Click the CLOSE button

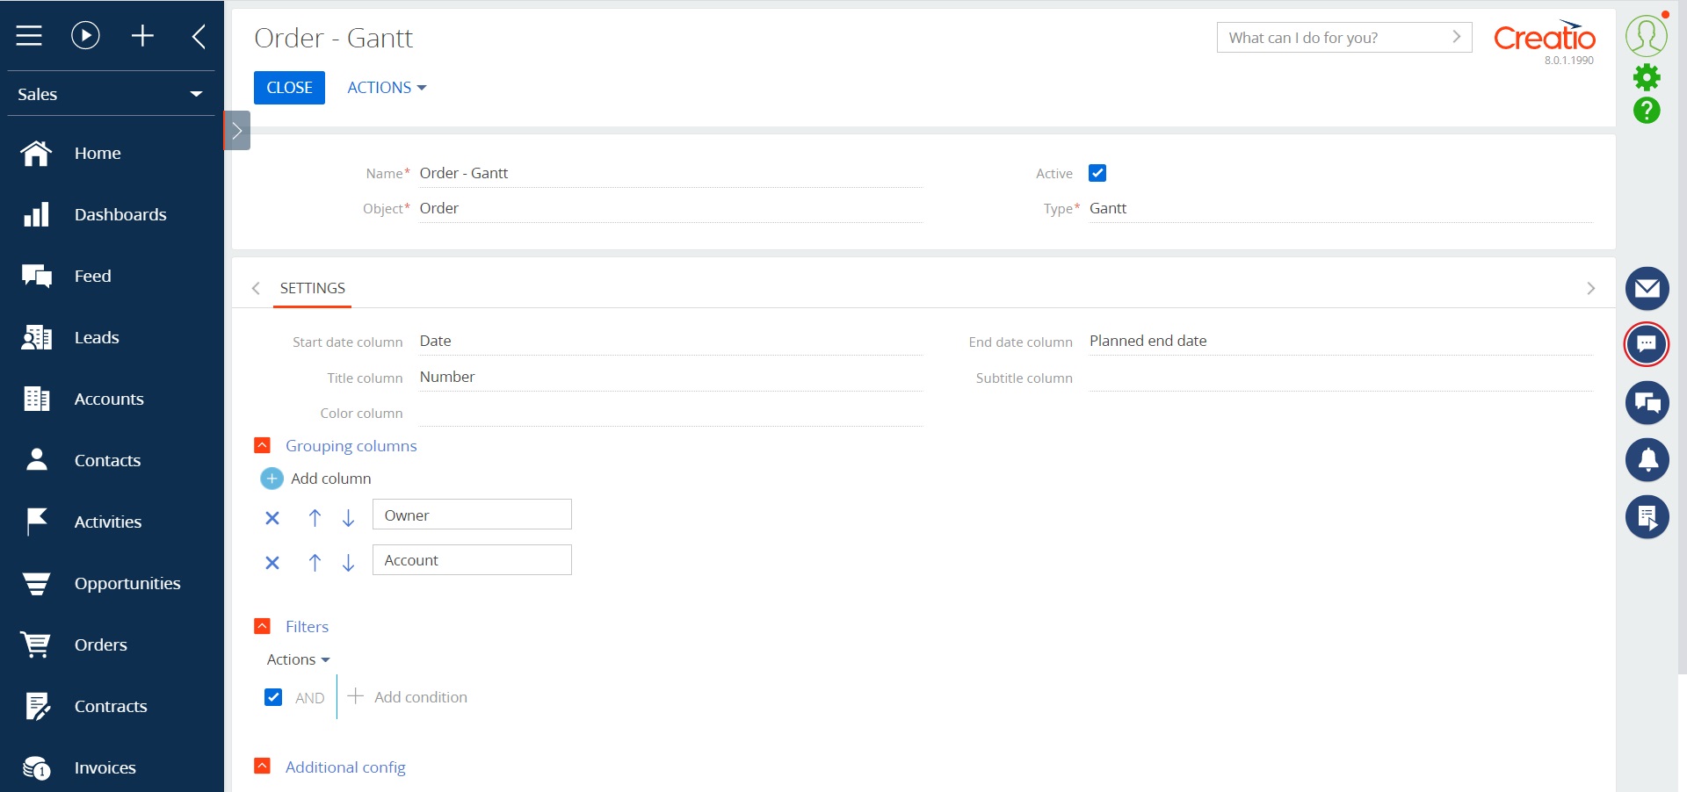pos(289,87)
